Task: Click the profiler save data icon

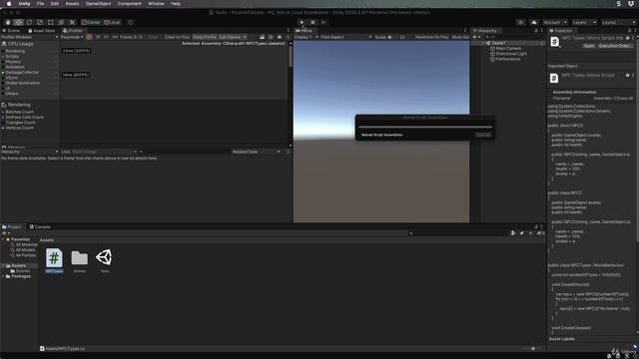Action: tap(271, 37)
